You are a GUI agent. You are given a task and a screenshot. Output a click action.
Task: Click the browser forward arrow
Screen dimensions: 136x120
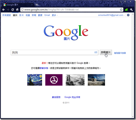click(8, 10)
